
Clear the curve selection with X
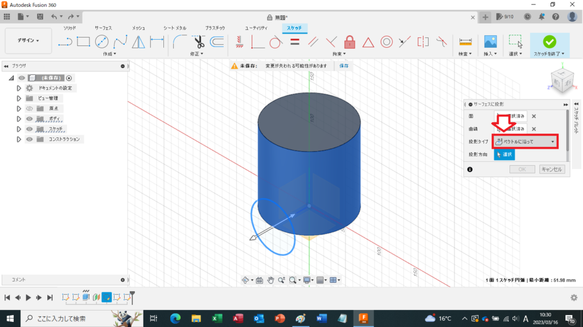click(x=534, y=129)
